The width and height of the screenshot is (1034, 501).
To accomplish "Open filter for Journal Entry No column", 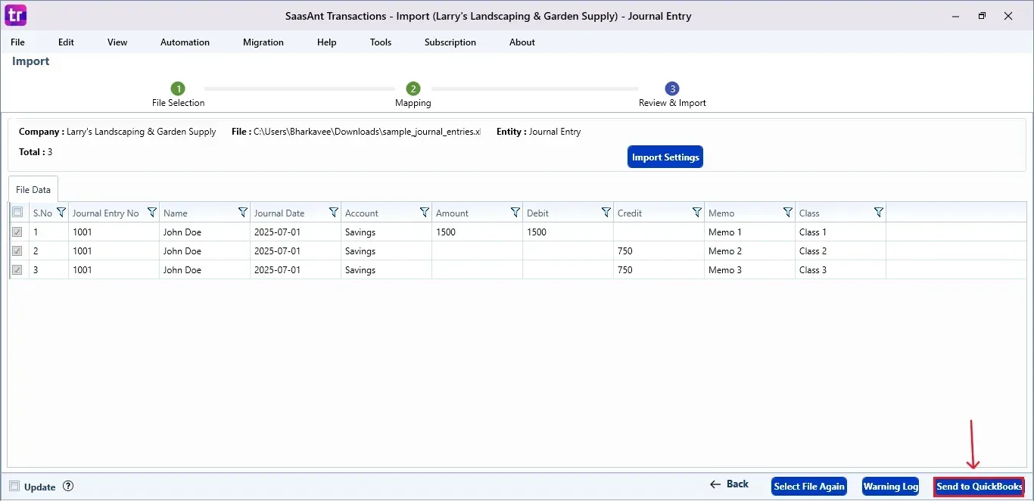I will coord(152,213).
